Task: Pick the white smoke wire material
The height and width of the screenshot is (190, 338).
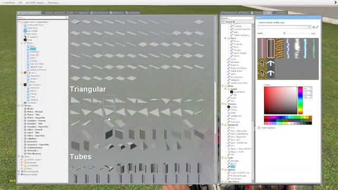Action: click(x=297, y=49)
